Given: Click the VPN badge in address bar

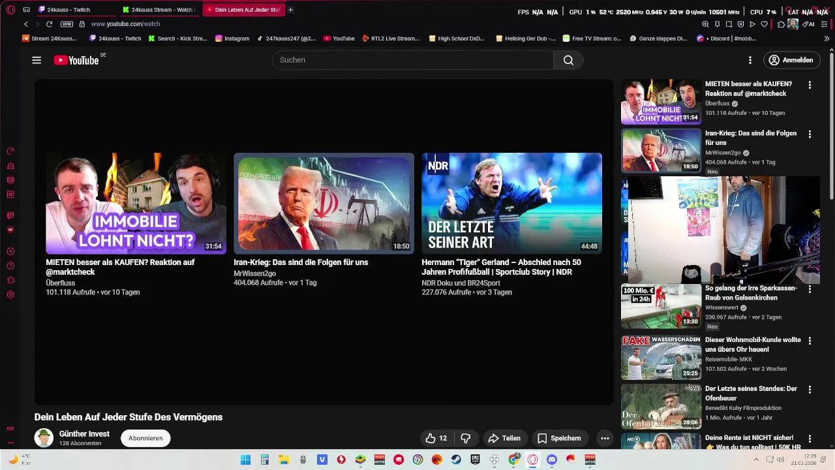Looking at the screenshot, I should (67, 24).
